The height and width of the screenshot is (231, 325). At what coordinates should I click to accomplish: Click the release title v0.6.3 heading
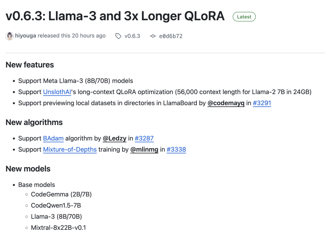click(x=115, y=16)
